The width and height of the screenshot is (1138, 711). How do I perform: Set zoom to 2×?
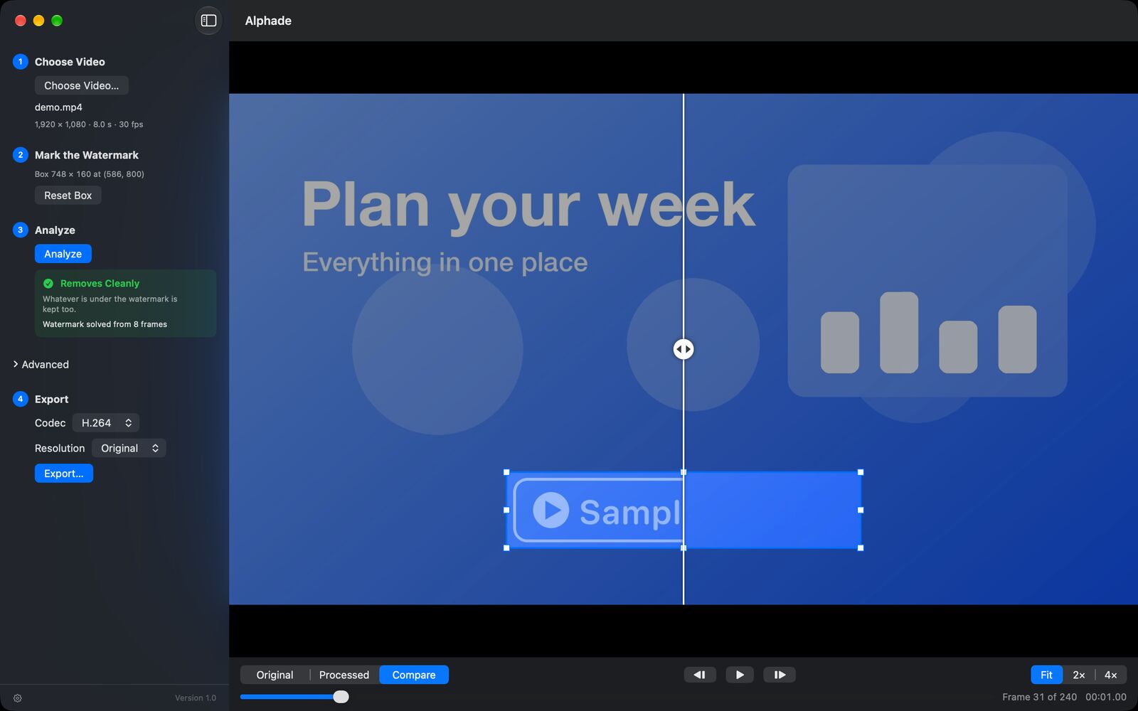pos(1079,675)
